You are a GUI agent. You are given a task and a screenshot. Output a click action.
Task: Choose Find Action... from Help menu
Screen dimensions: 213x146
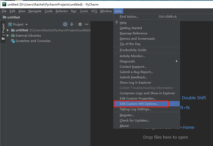(147, 17)
